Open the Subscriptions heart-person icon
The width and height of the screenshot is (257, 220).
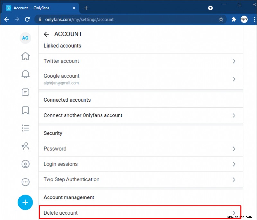tap(25, 146)
